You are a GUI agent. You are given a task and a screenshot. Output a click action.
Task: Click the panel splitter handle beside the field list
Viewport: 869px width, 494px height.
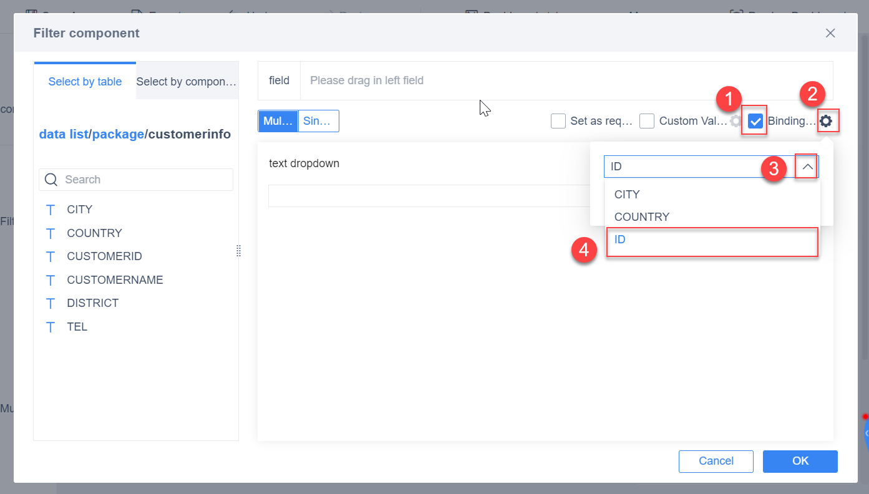click(238, 251)
